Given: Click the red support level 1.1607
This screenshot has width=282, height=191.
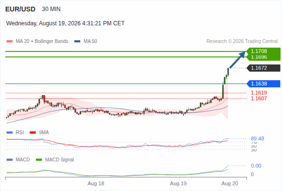Looking at the screenshot, I should (x=259, y=98).
